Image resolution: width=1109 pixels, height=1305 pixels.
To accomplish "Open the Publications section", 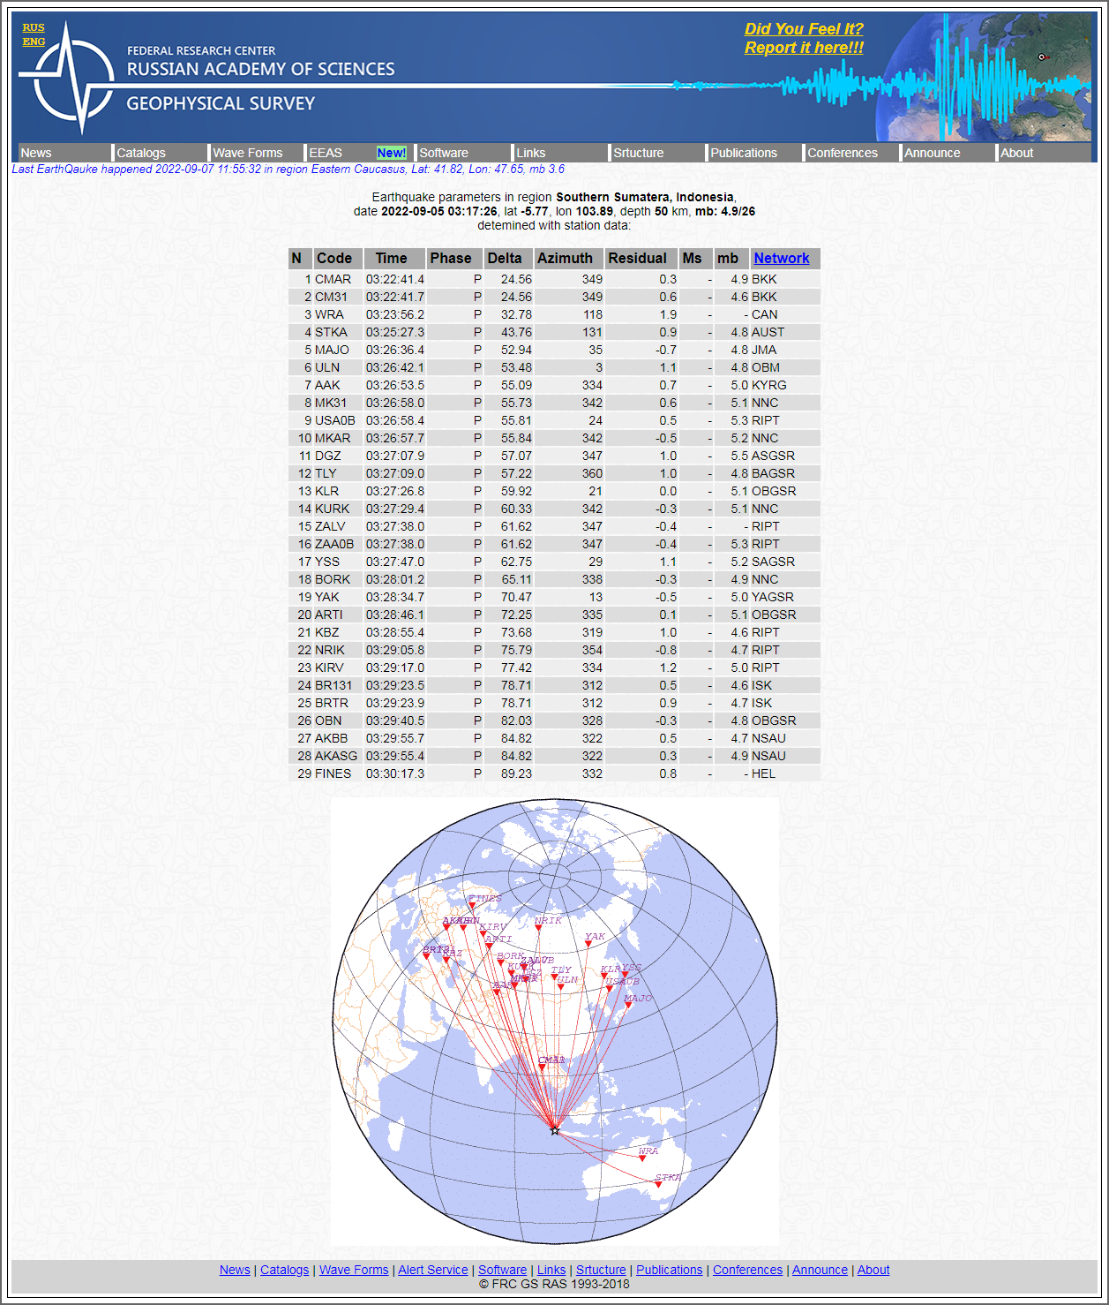I will pos(744,153).
